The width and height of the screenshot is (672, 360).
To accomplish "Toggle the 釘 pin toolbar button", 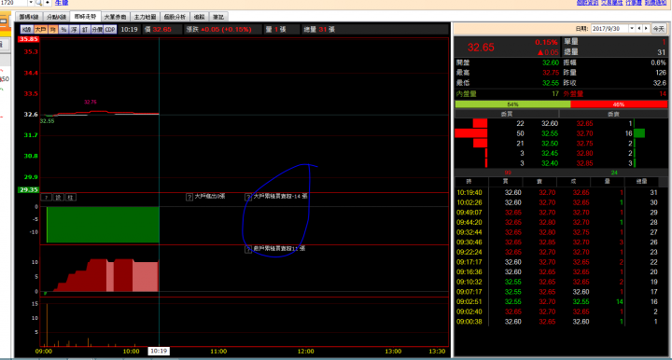I will tap(84, 30).
